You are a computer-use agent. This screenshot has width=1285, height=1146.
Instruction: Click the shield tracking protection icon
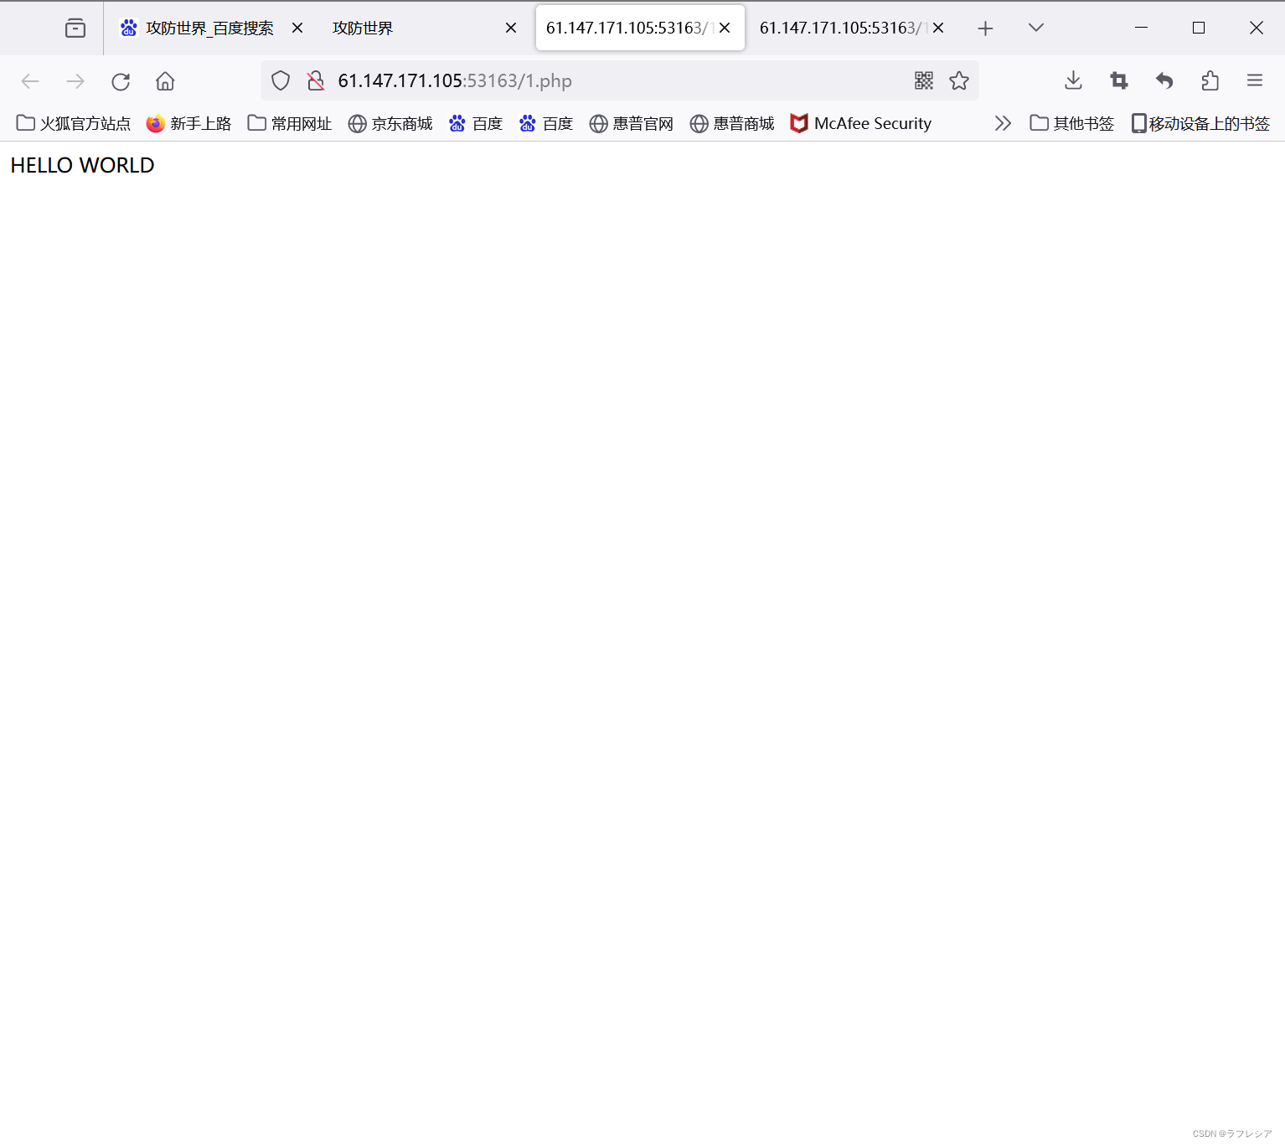pos(280,80)
